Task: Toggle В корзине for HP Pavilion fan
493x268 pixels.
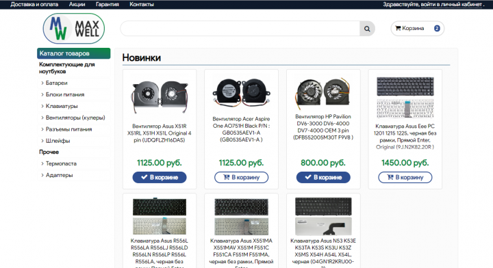Action: coord(323,177)
